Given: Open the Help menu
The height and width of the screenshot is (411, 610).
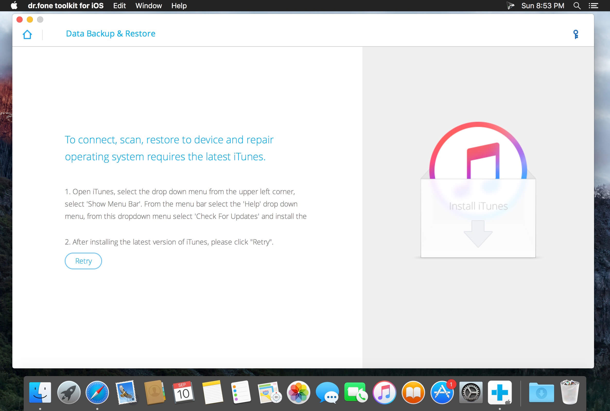Looking at the screenshot, I should 179,5.
